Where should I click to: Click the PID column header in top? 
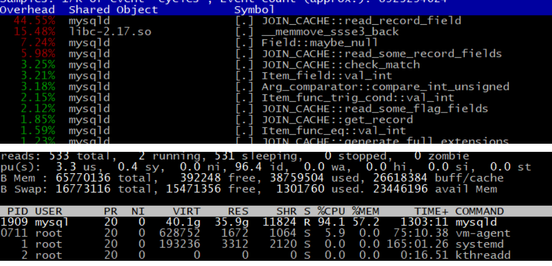tap(17, 211)
